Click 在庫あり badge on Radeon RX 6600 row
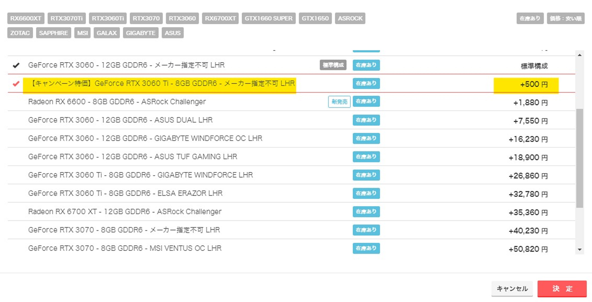This screenshot has width=592, height=302. (366, 102)
